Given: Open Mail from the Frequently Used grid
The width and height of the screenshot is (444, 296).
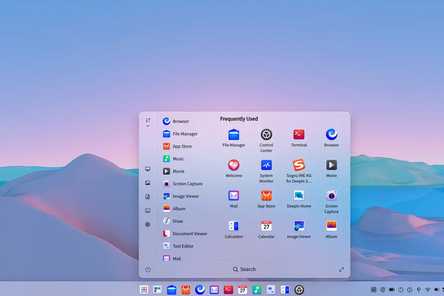Looking at the screenshot, I should (x=234, y=199).
